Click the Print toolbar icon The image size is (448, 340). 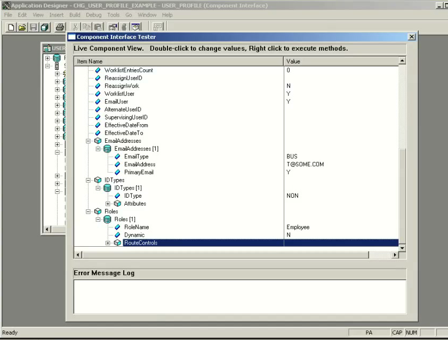(60, 27)
